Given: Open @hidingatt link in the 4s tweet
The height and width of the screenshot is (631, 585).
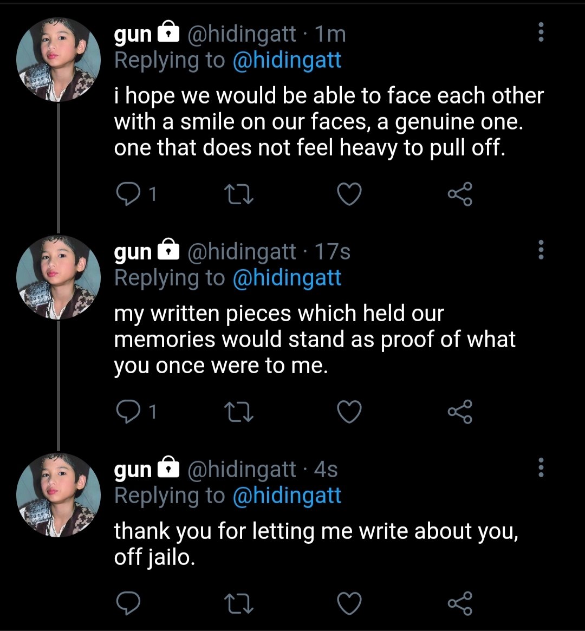Looking at the screenshot, I should coord(287,496).
